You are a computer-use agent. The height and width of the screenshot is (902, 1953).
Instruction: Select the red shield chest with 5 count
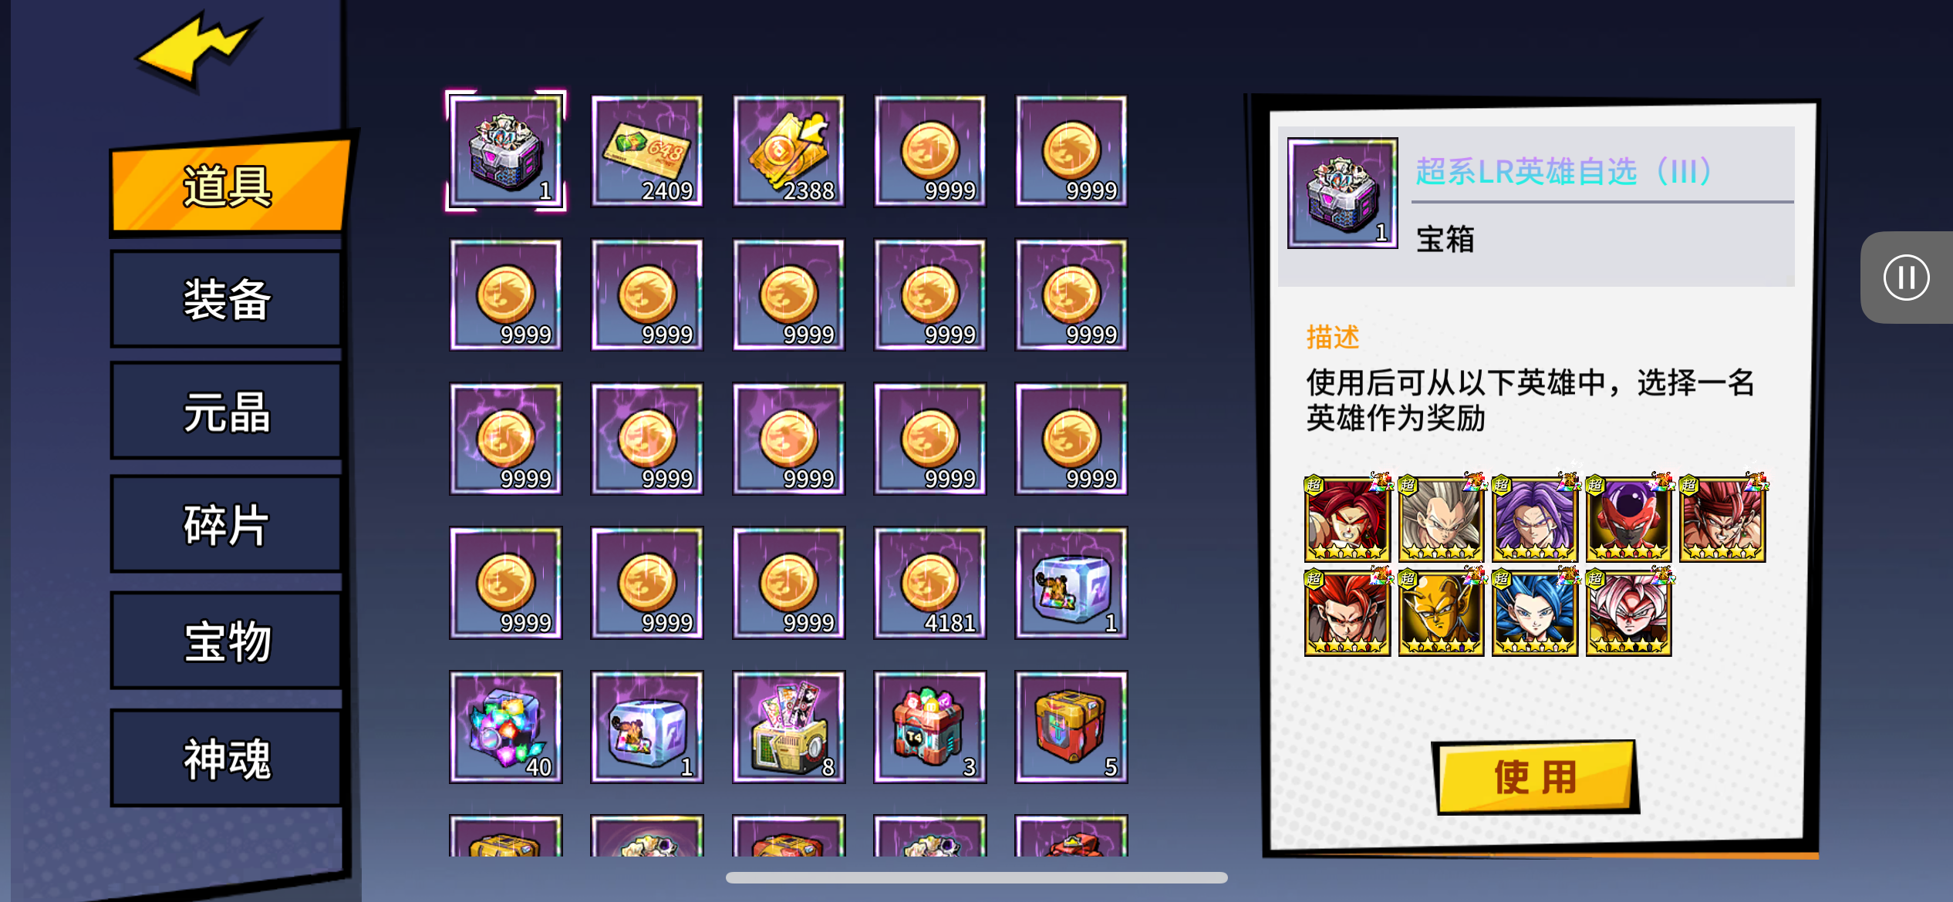pyautogui.click(x=1071, y=727)
